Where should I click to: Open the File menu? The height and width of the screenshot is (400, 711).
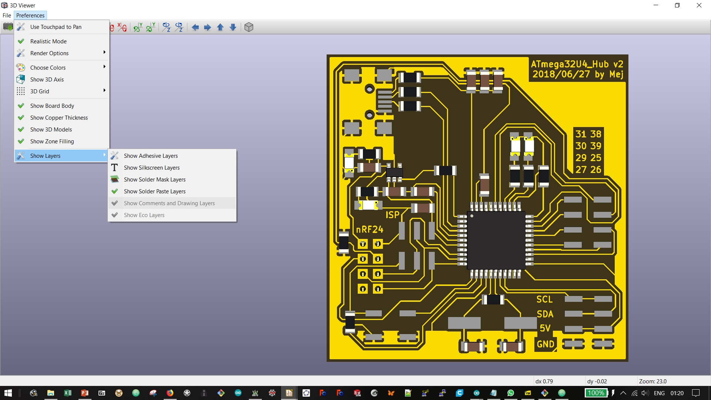7,15
